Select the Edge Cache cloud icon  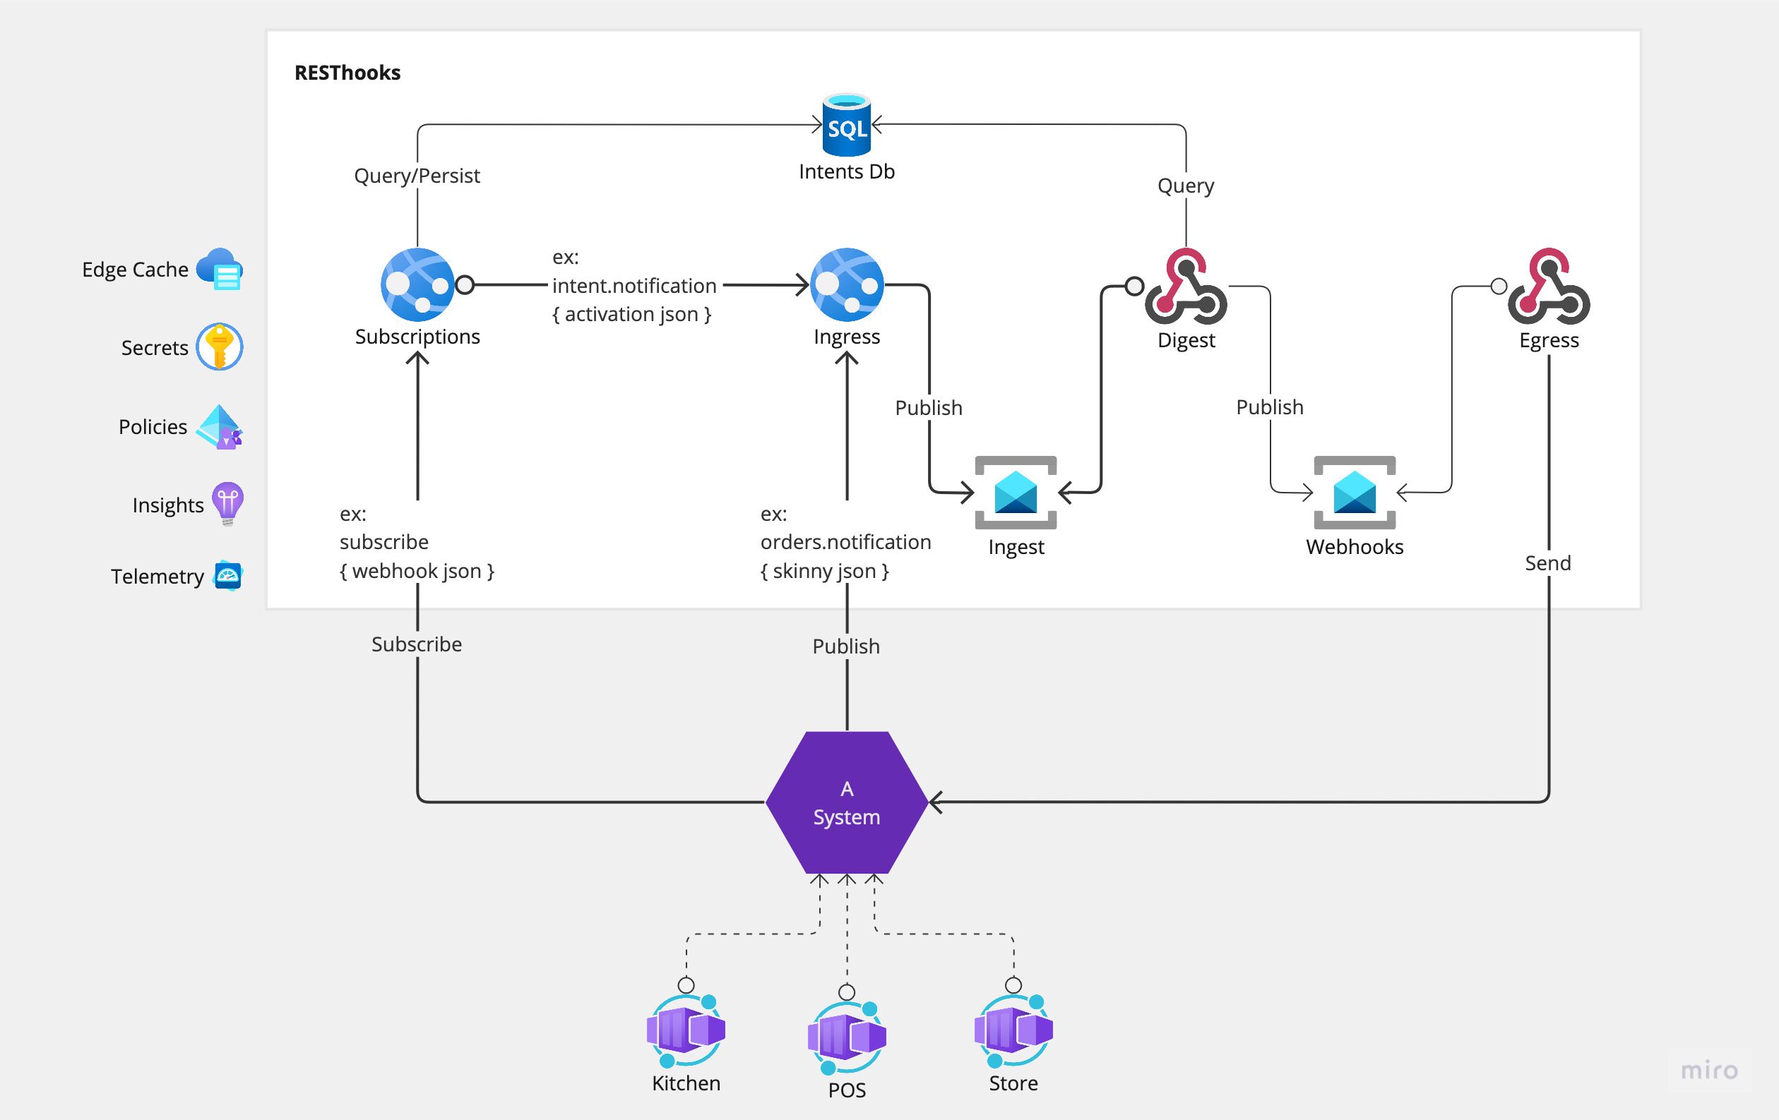coord(220,269)
